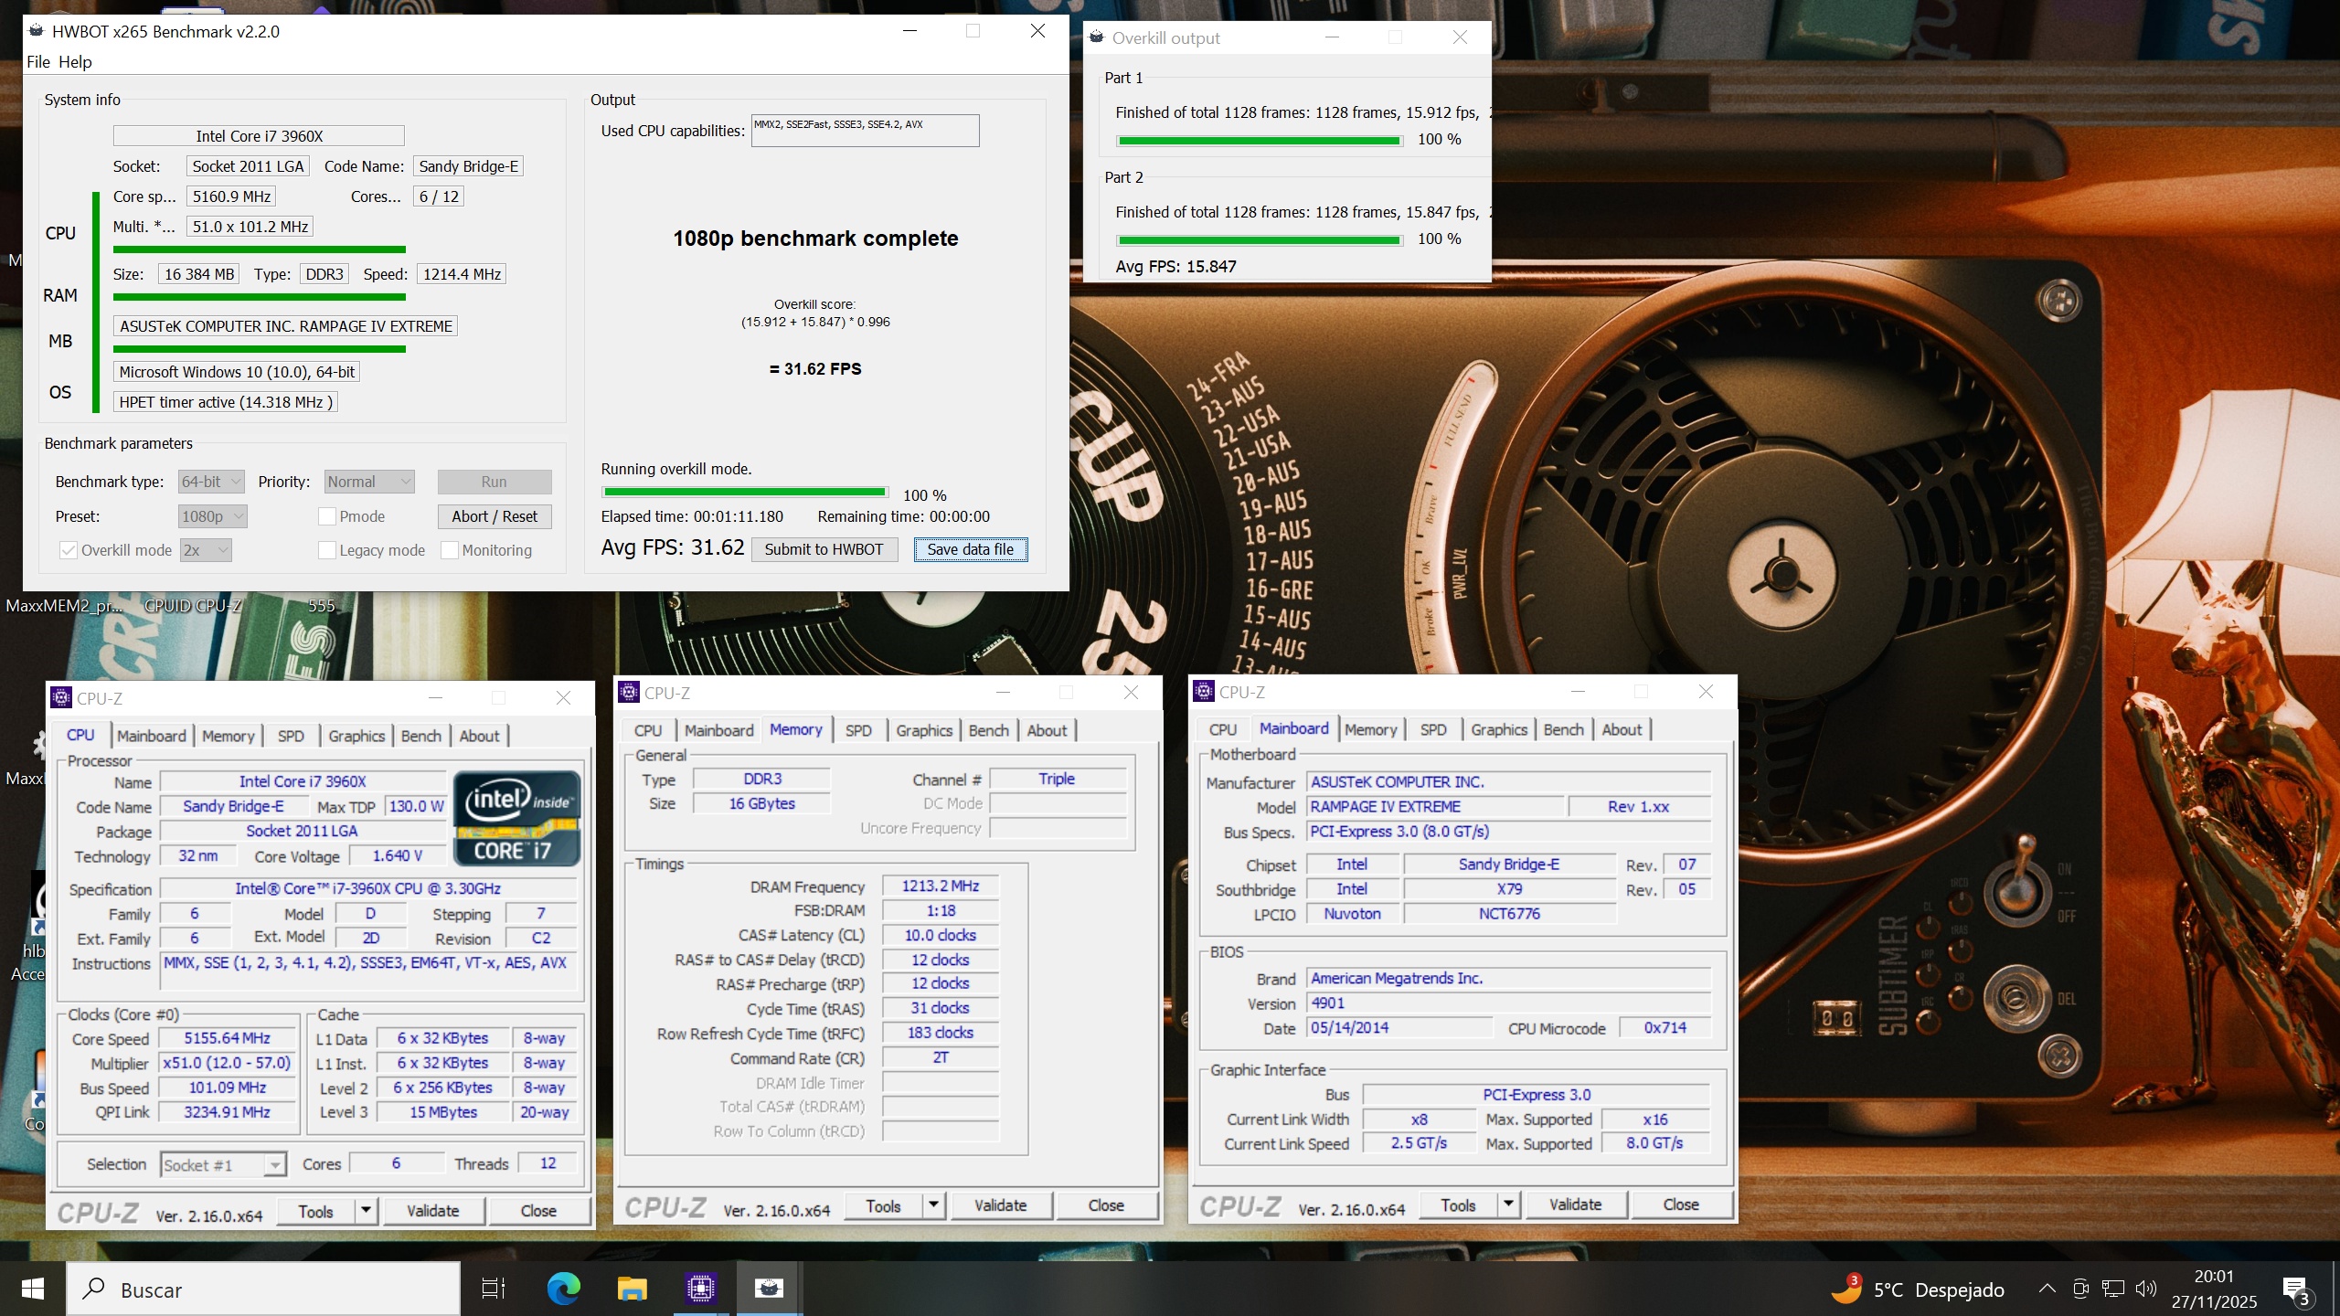The image size is (2340, 1316).
Task: Click the overkill mode progress bar
Action: click(744, 493)
